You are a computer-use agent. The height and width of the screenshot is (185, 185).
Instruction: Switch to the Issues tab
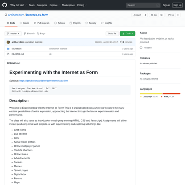[x=25, y=23]
